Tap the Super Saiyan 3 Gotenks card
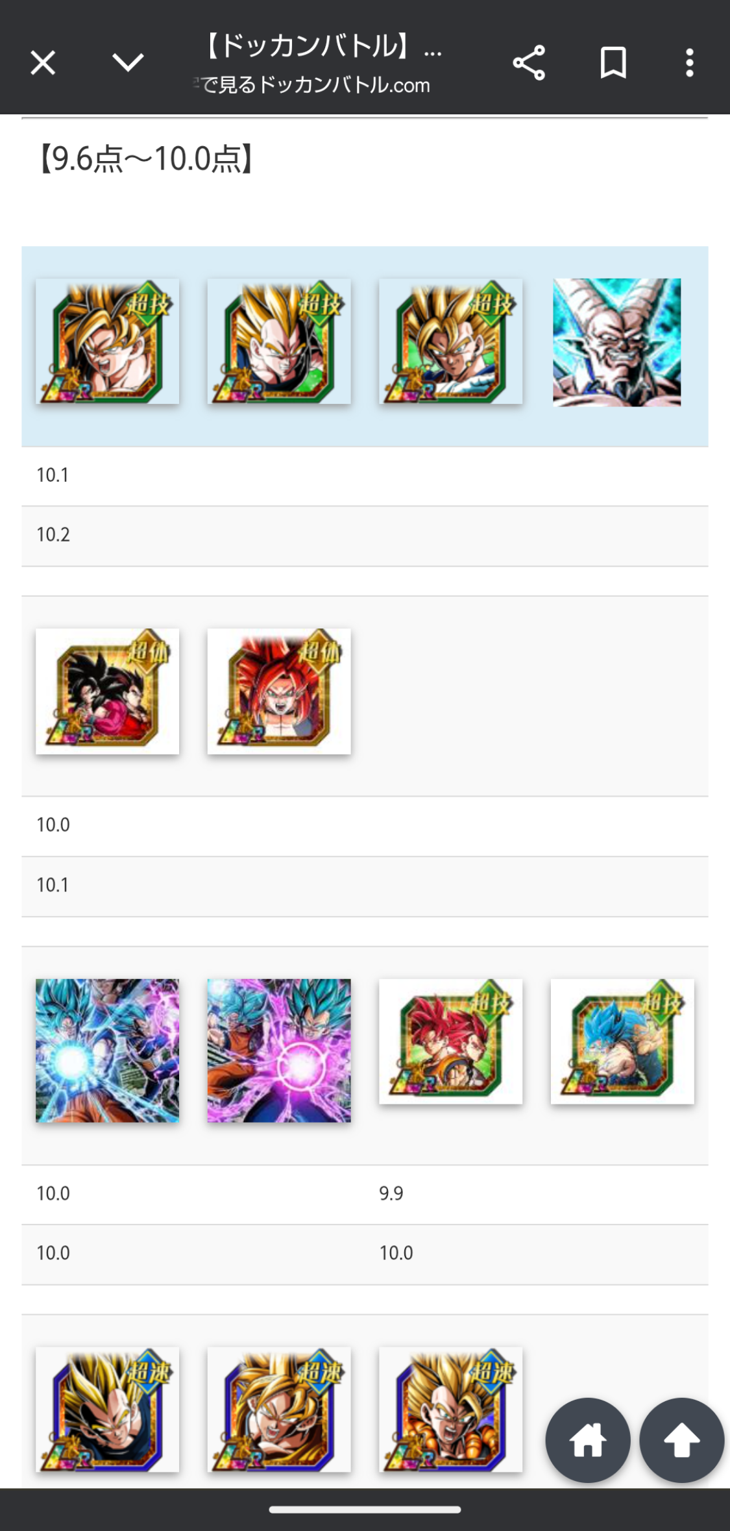 click(451, 1409)
